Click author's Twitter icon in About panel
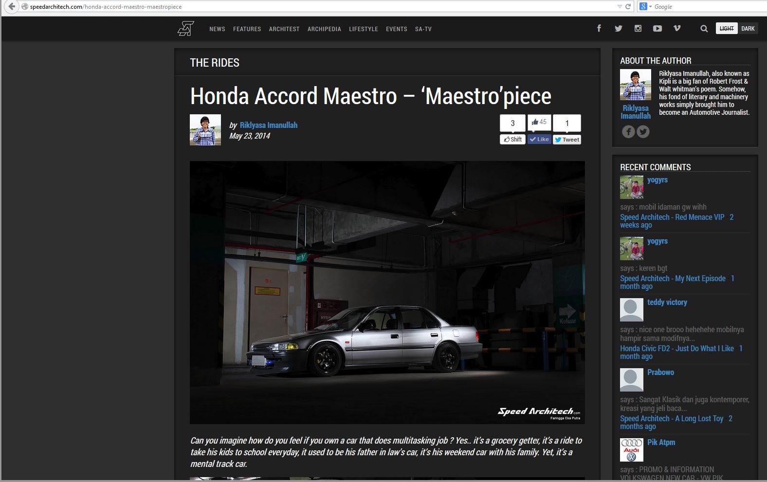This screenshot has width=767, height=482. pos(643,131)
